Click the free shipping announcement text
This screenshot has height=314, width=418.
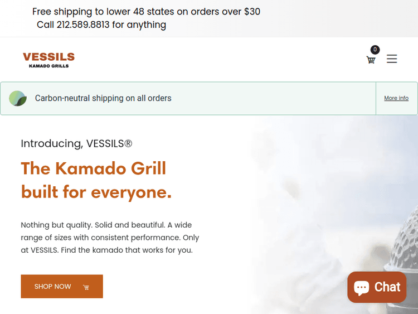146,11
